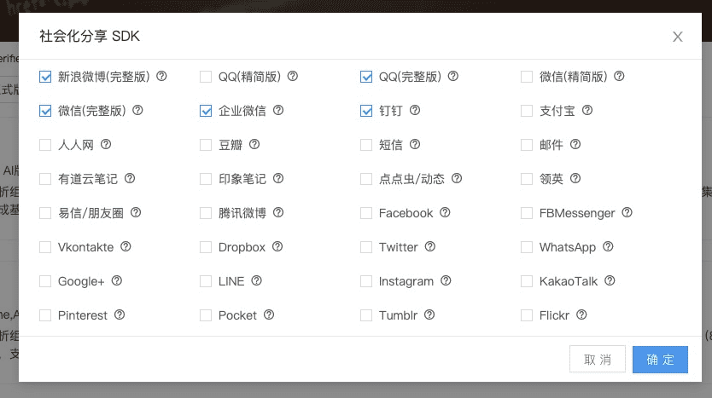Uncheck the 微信(完整版) checkbox
This screenshot has width=712, height=398.
[x=45, y=111]
